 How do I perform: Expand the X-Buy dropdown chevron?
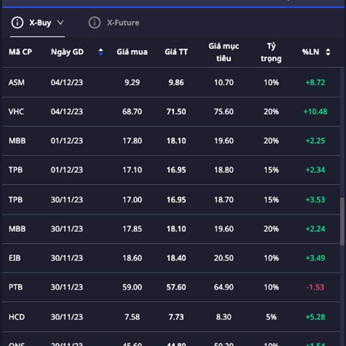[x=61, y=23]
